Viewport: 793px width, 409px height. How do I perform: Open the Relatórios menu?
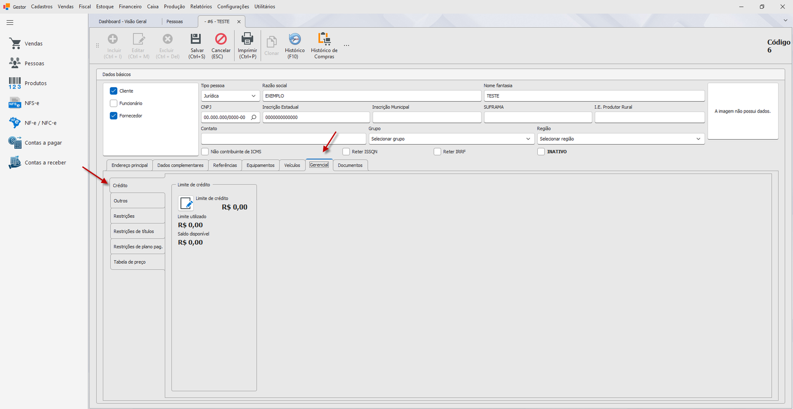(201, 6)
